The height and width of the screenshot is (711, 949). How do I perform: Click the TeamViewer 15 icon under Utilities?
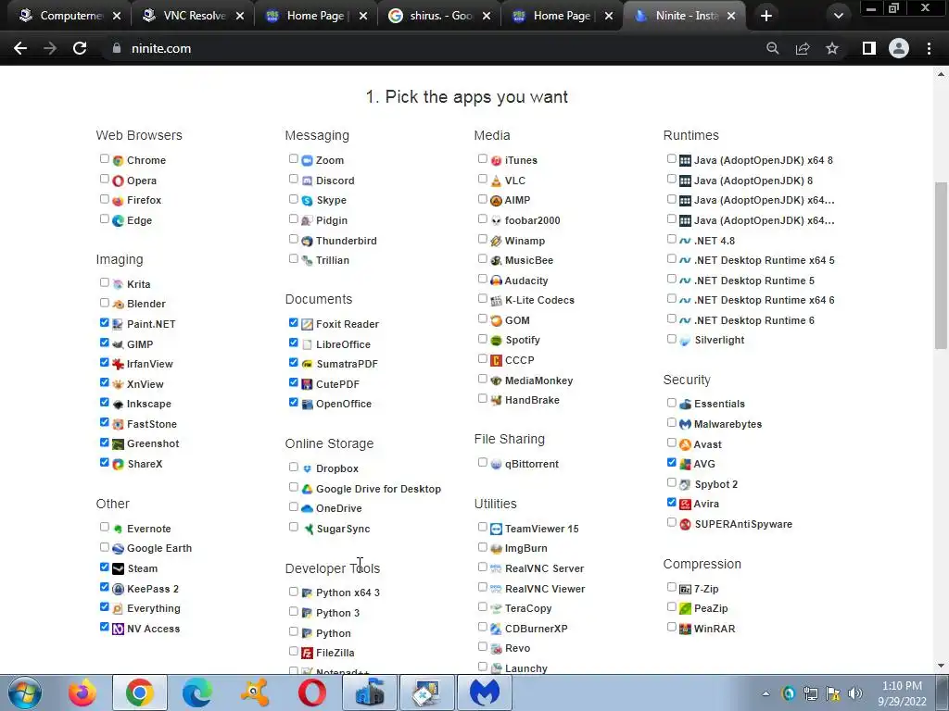(x=497, y=529)
